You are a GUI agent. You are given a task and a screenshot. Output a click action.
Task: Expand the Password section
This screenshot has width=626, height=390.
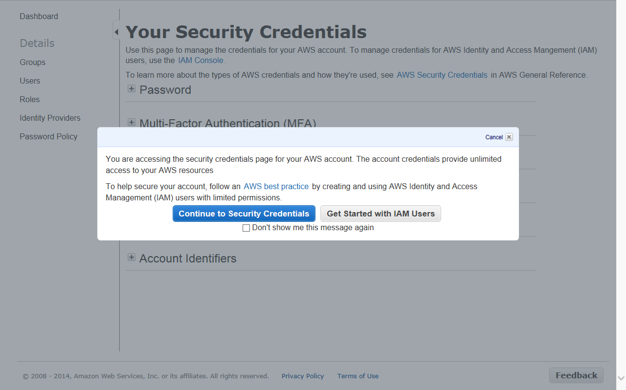pos(132,89)
